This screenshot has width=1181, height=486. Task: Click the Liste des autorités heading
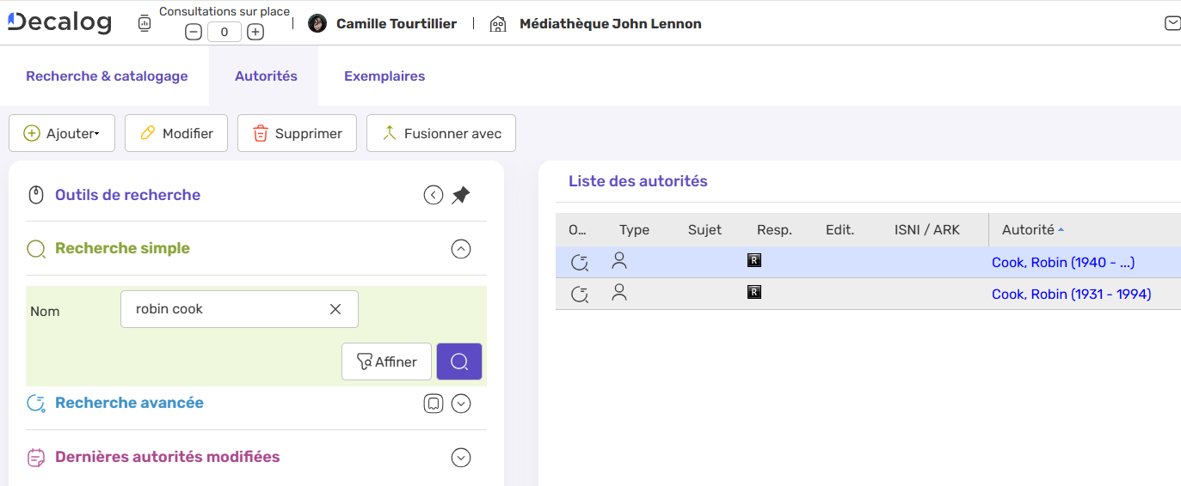(638, 181)
